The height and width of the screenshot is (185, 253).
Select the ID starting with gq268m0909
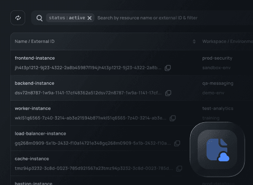(x=93, y=143)
